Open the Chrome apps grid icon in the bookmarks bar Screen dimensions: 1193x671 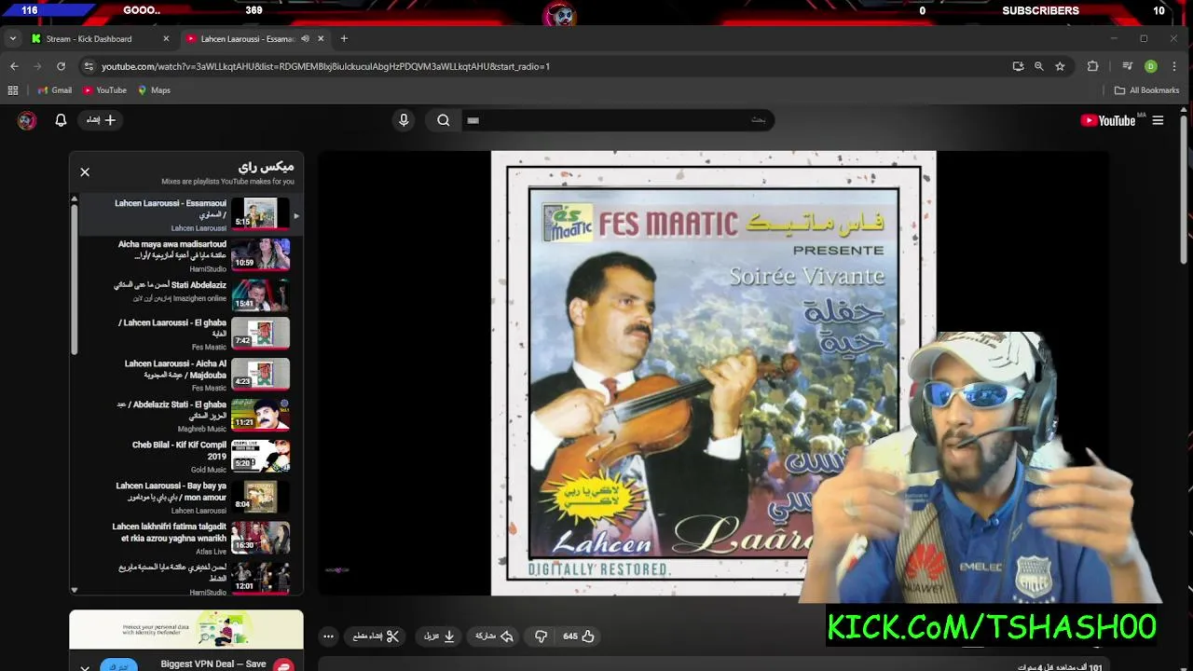point(13,90)
